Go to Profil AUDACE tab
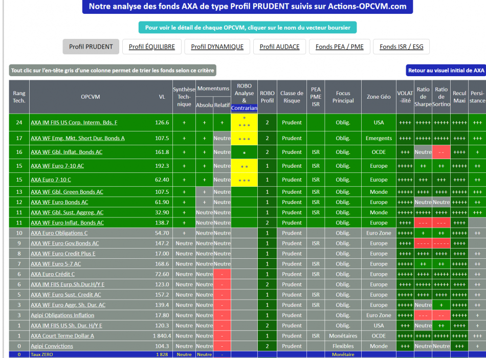Image resolution: width=486 pixels, height=358 pixels. point(279,47)
